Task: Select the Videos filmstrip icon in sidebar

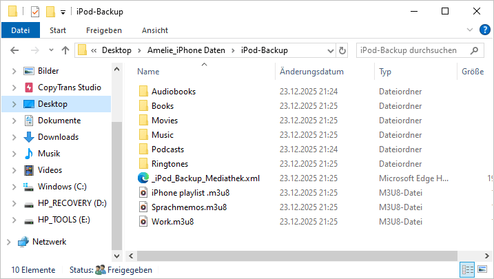Action: pos(29,170)
